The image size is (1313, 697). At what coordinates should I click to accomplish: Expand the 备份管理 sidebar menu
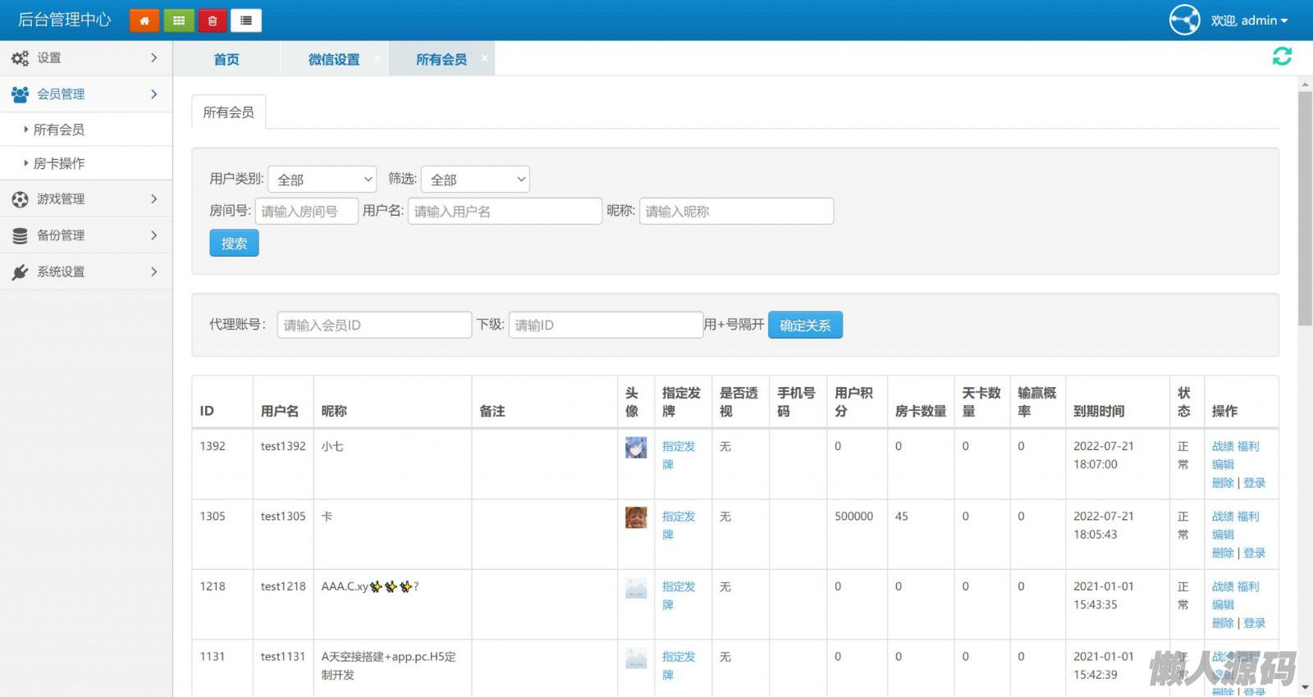pyautogui.click(x=86, y=235)
